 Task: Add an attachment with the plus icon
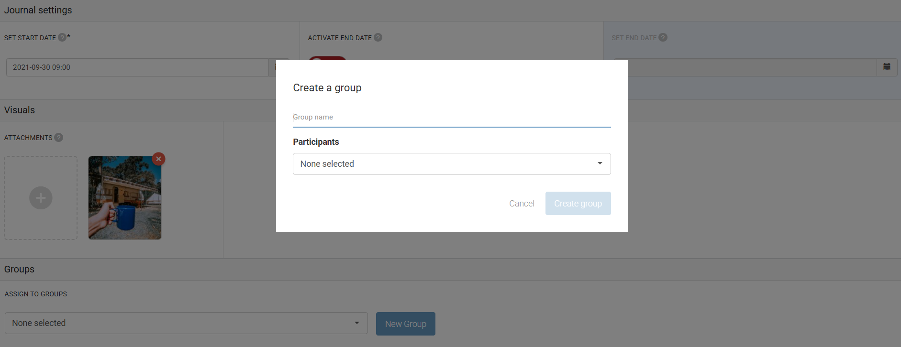coord(41,198)
